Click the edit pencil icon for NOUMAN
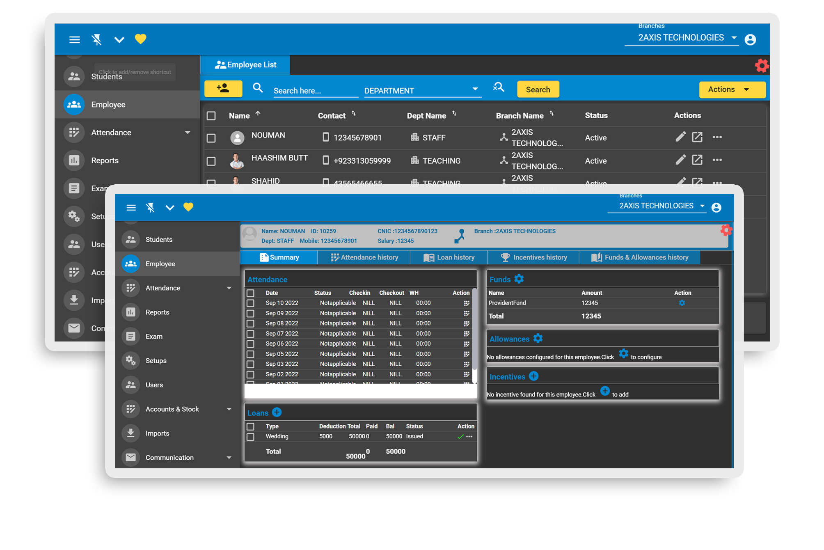 pos(680,137)
